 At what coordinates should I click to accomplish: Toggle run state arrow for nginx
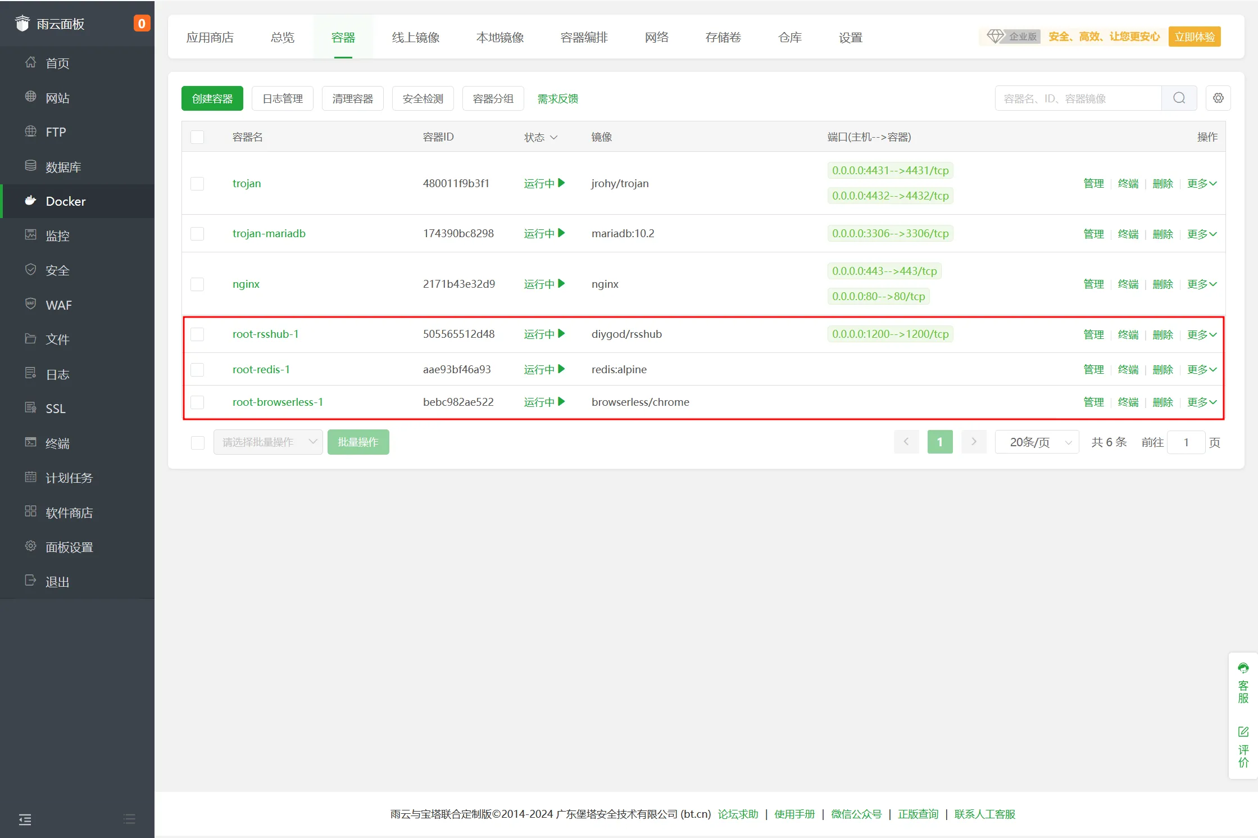[561, 284]
